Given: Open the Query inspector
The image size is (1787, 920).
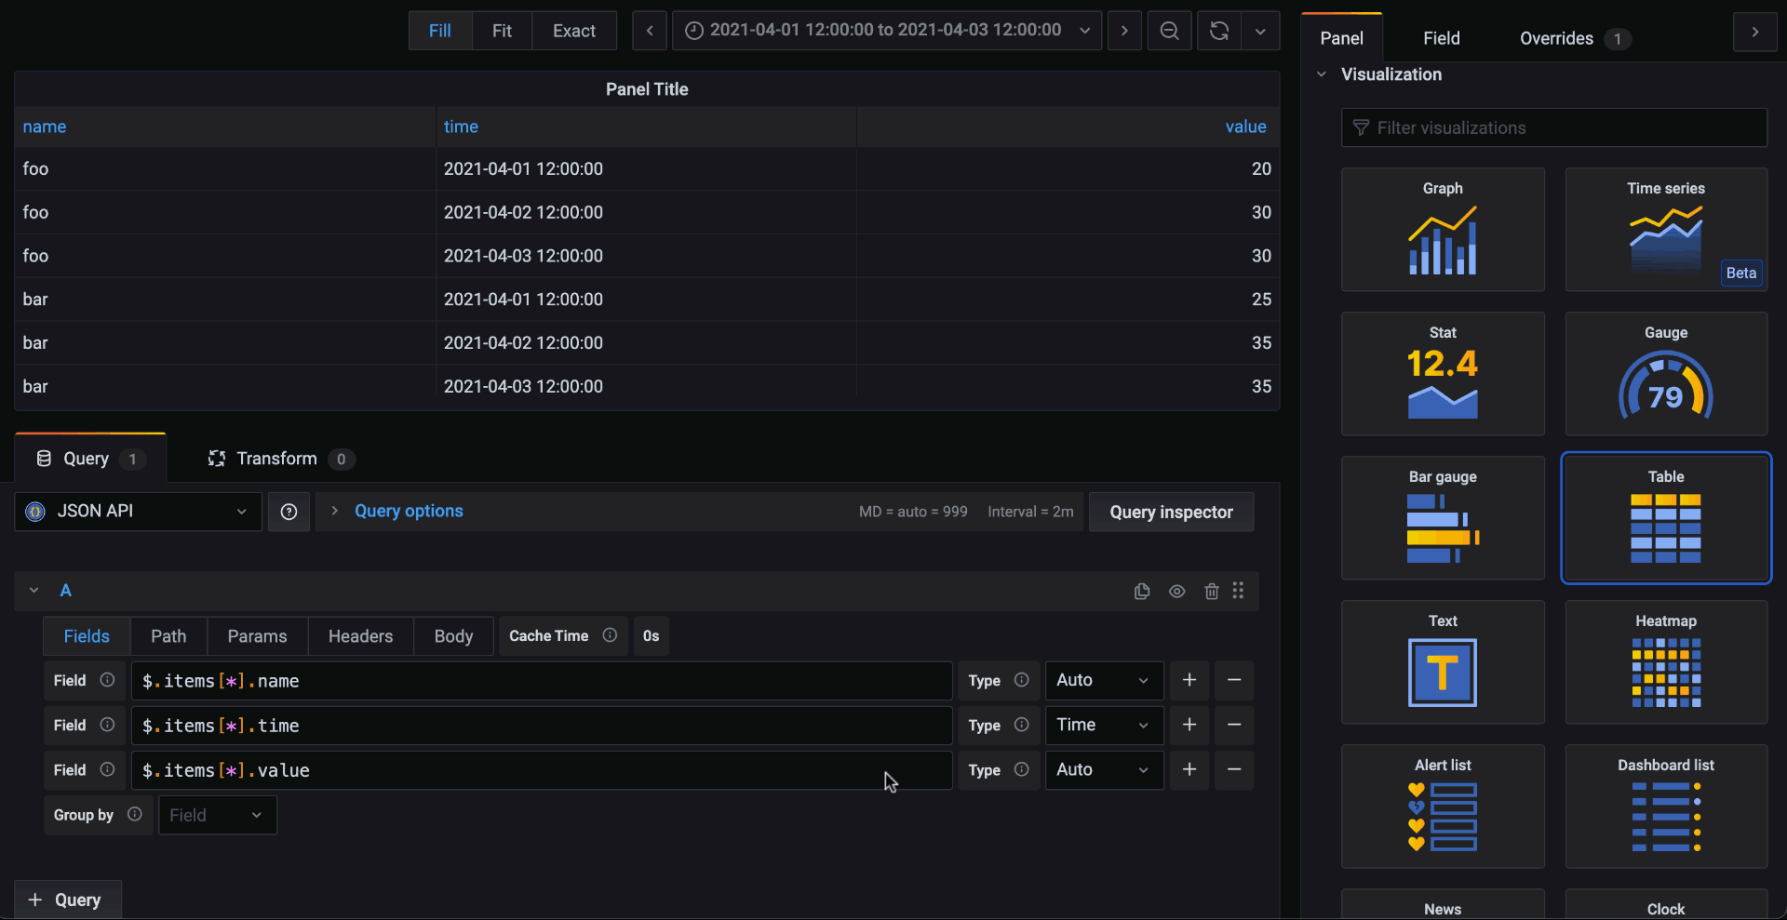Looking at the screenshot, I should click(x=1171, y=512).
